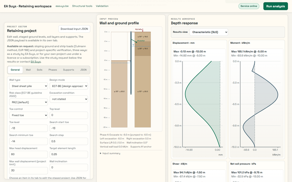Open the Toe control dropdown
The width and height of the screenshot is (292, 182).
click(28, 115)
